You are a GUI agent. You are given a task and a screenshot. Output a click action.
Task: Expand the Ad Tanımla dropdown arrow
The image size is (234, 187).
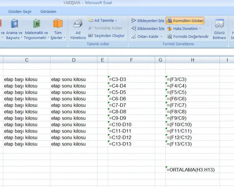coord(116,21)
